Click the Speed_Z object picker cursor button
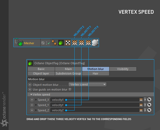The height and width of the screenshot is (130, 160). 149,110
